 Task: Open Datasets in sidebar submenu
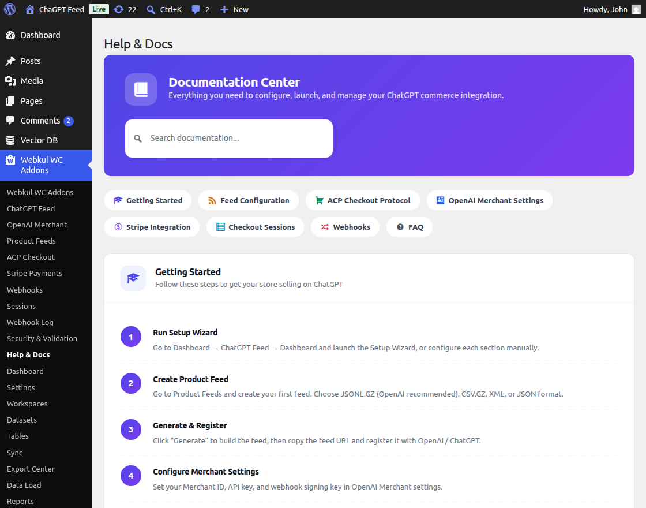(x=22, y=420)
